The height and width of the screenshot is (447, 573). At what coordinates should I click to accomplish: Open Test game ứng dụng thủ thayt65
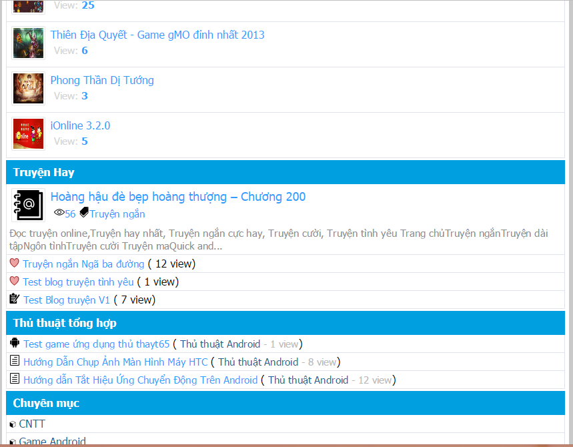(x=97, y=344)
